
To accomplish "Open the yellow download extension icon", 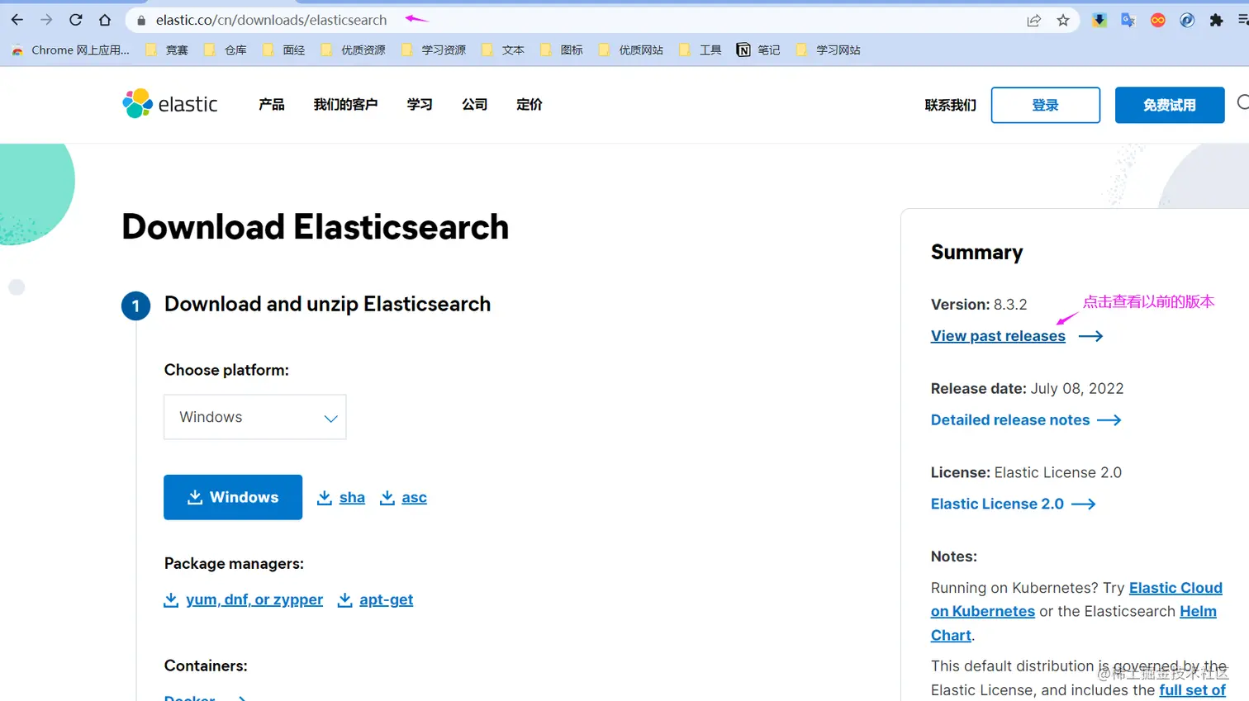I will [x=1099, y=21].
